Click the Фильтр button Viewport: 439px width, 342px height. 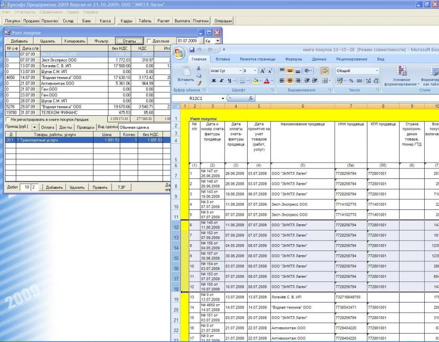101,40
